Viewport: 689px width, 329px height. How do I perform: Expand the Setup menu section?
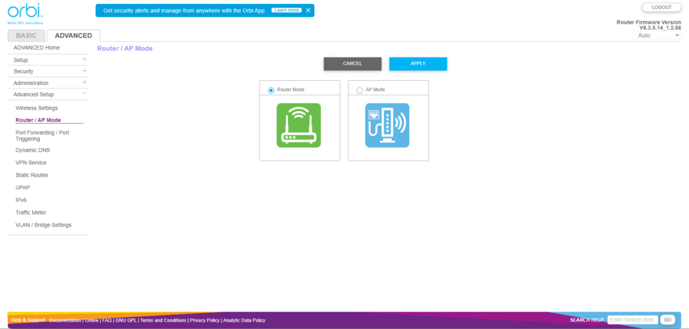84,60
